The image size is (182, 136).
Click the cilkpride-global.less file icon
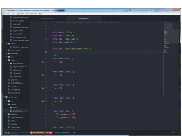(11, 67)
